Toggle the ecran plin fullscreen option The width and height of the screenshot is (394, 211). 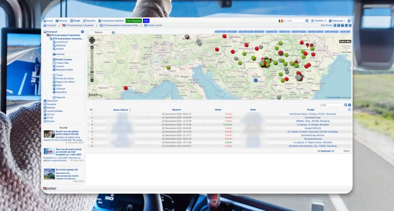[x=345, y=31]
